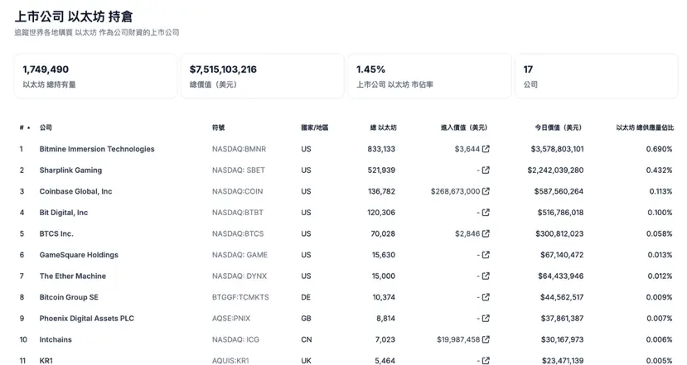Click country code DE
The height and width of the screenshot is (365, 687).
306,297
